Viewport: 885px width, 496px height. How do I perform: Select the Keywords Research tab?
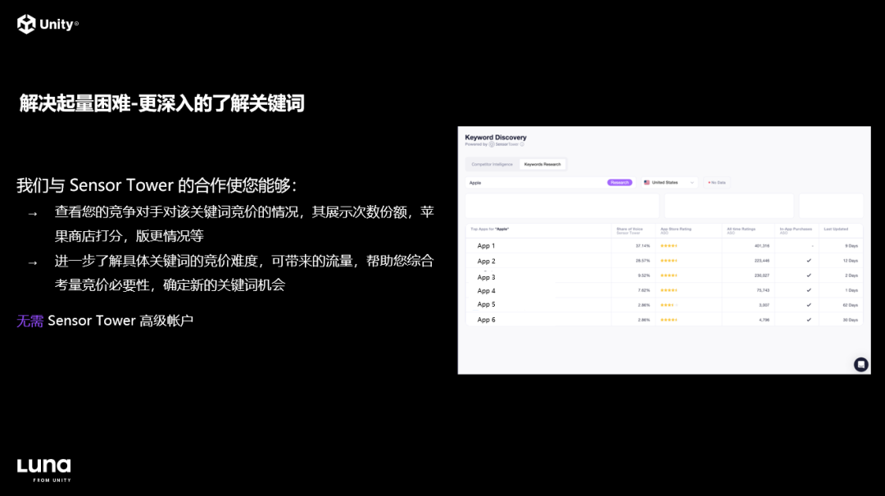pyautogui.click(x=542, y=164)
